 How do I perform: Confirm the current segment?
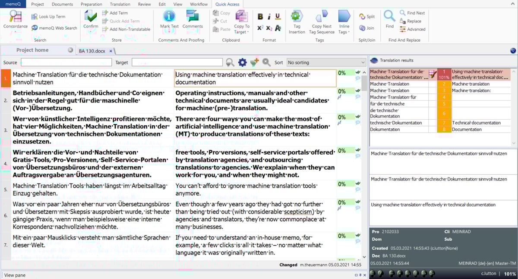[x=91, y=20]
